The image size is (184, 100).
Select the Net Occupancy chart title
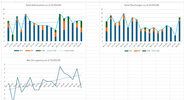click(x=43, y=60)
